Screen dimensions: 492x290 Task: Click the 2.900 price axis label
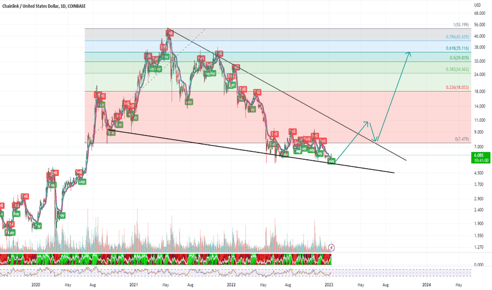tap(479, 199)
